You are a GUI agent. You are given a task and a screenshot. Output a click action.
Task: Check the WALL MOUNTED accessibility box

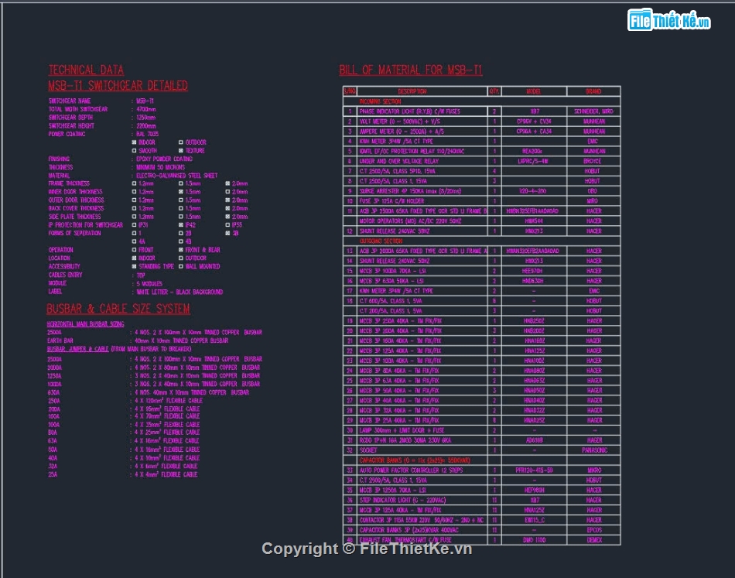click(x=181, y=266)
